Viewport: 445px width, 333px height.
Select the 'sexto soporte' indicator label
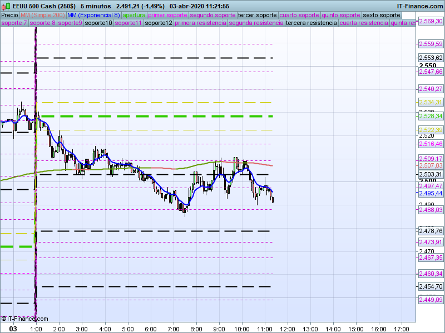pyautogui.click(x=381, y=15)
